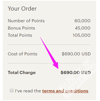
Task: Click the bold Total Charge $690.00 amount
Action: (70, 73)
